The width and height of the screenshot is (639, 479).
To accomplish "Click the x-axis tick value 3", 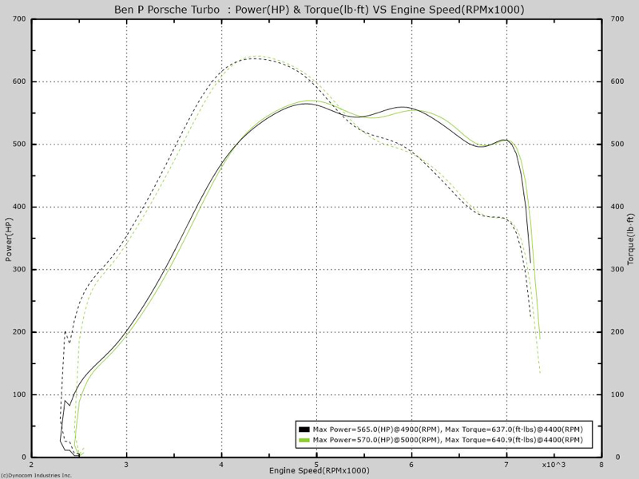I will coord(127,465).
